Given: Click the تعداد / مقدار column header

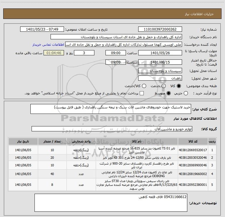Looking at the screenshot, I should [52, 142].
